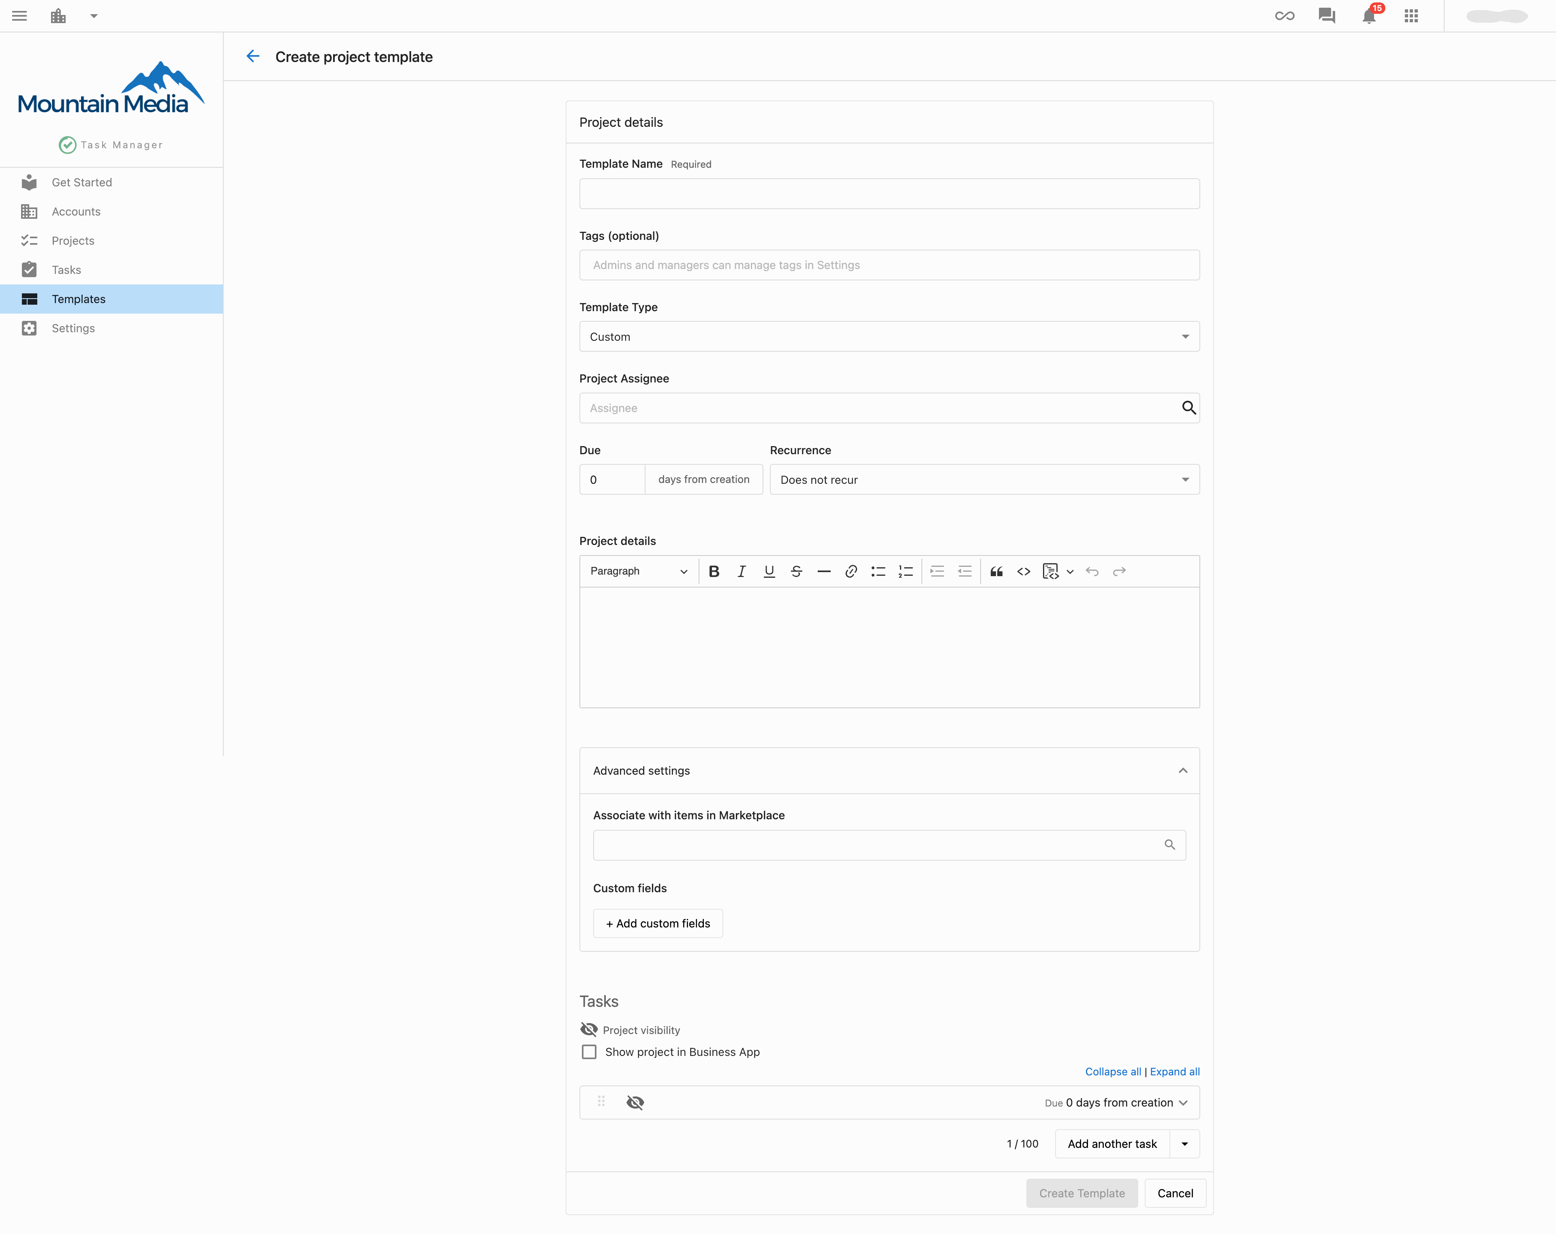This screenshot has height=1235, width=1556.
Task: Open the Template Type Custom dropdown
Action: 889,336
